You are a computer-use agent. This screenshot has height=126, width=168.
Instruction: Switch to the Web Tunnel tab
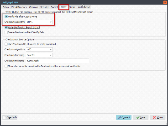point(84,7)
